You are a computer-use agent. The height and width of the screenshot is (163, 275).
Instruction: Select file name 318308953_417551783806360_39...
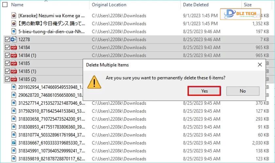52,127
